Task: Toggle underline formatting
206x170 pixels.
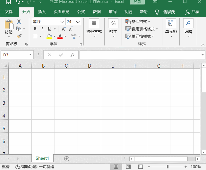Action: point(49,29)
